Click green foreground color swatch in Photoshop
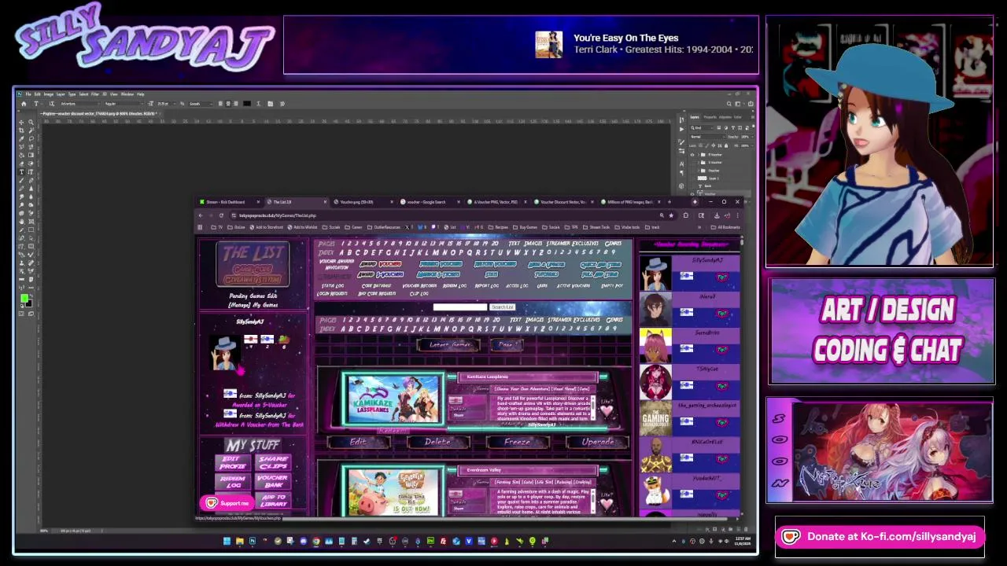This screenshot has width=1007, height=566. point(24,298)
